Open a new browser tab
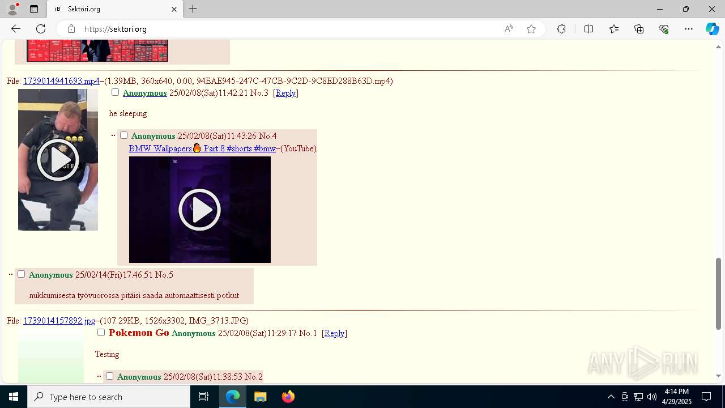 pos(193,9)
